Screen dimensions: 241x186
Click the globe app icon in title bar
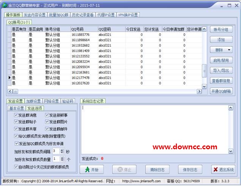(x=5, y=5)
